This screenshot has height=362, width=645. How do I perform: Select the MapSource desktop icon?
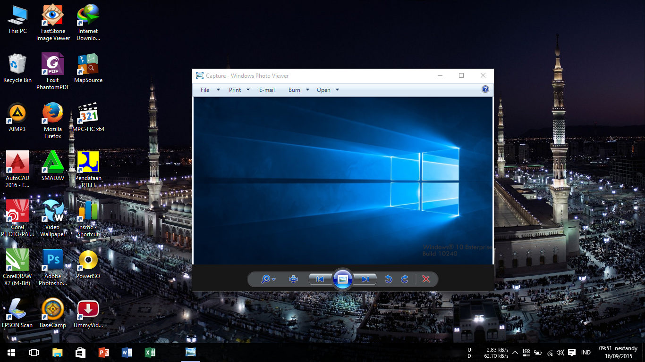(88, 69)
